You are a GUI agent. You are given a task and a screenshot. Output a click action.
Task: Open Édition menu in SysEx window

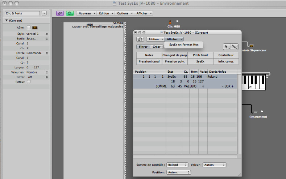tap(156, 39)
